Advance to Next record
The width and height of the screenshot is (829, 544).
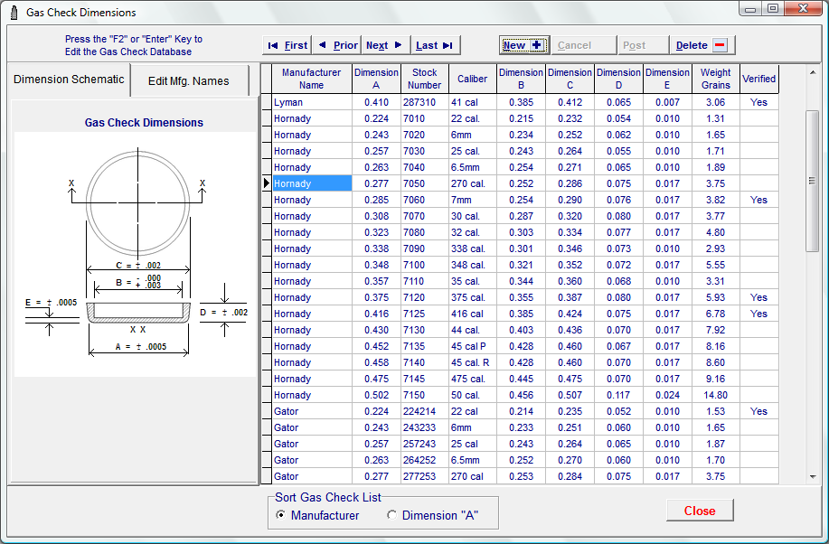point(384,45)
